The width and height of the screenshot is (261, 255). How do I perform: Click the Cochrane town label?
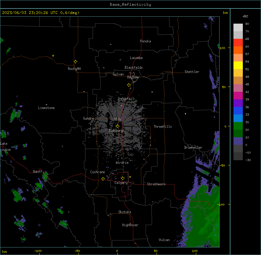pos(97,172)
